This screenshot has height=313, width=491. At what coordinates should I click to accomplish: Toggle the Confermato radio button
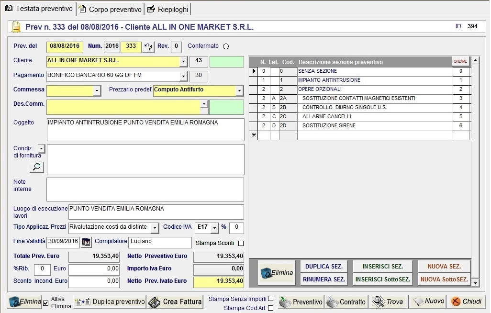click(x=226, y=46)
